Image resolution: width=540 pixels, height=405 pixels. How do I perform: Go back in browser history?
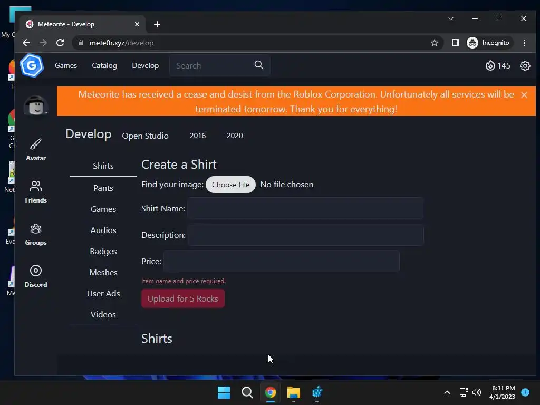(26, 43)
